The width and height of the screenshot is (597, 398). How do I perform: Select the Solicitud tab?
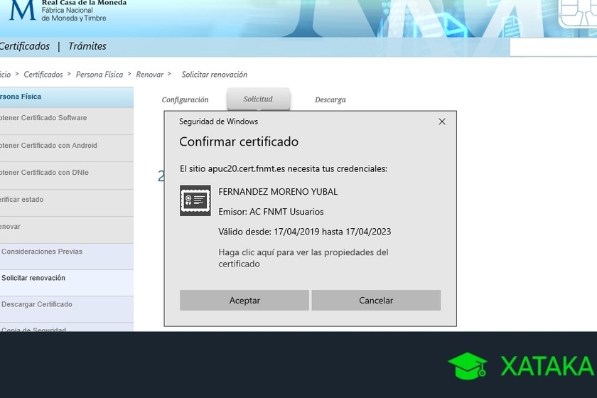click(258, 99)
